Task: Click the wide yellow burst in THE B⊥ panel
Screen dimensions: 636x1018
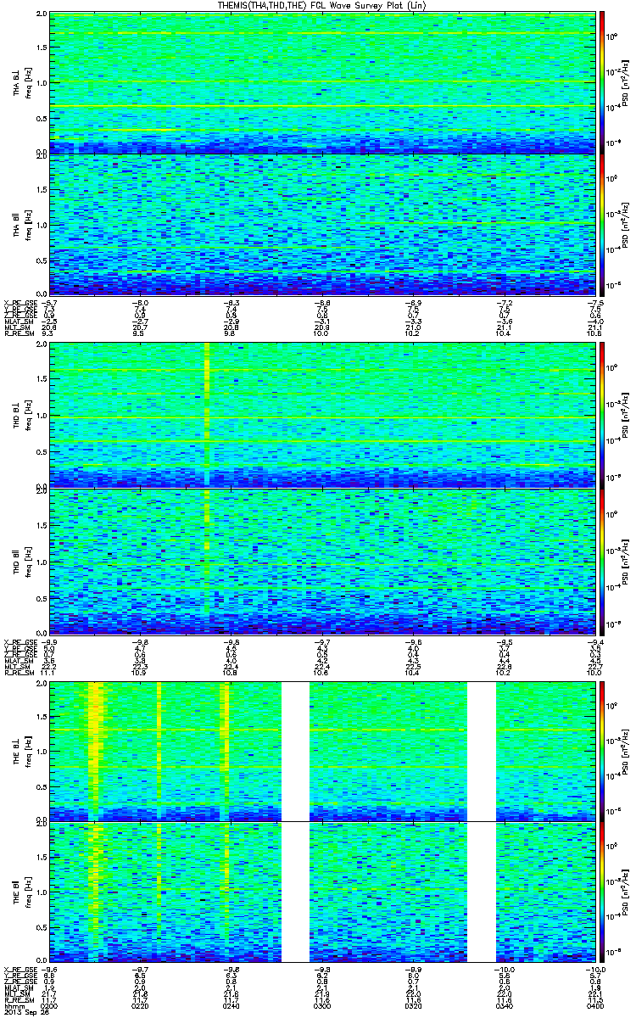Action: (95, 750)
